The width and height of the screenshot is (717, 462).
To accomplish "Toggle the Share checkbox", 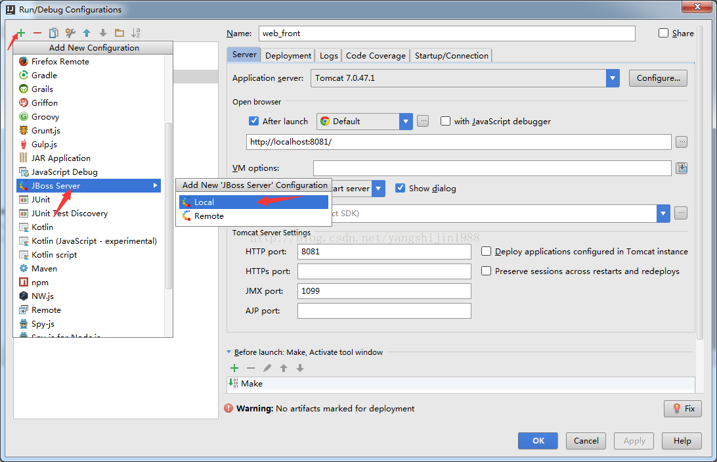I will point(664,33).
